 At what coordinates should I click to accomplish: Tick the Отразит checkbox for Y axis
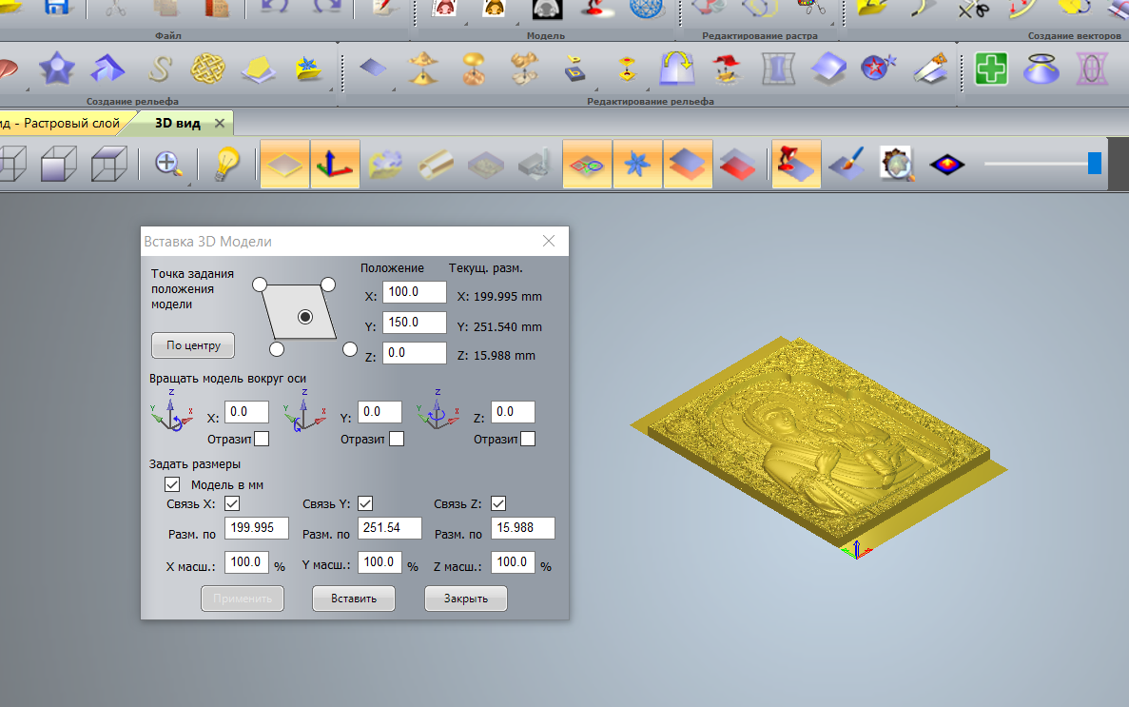point(397,439)
